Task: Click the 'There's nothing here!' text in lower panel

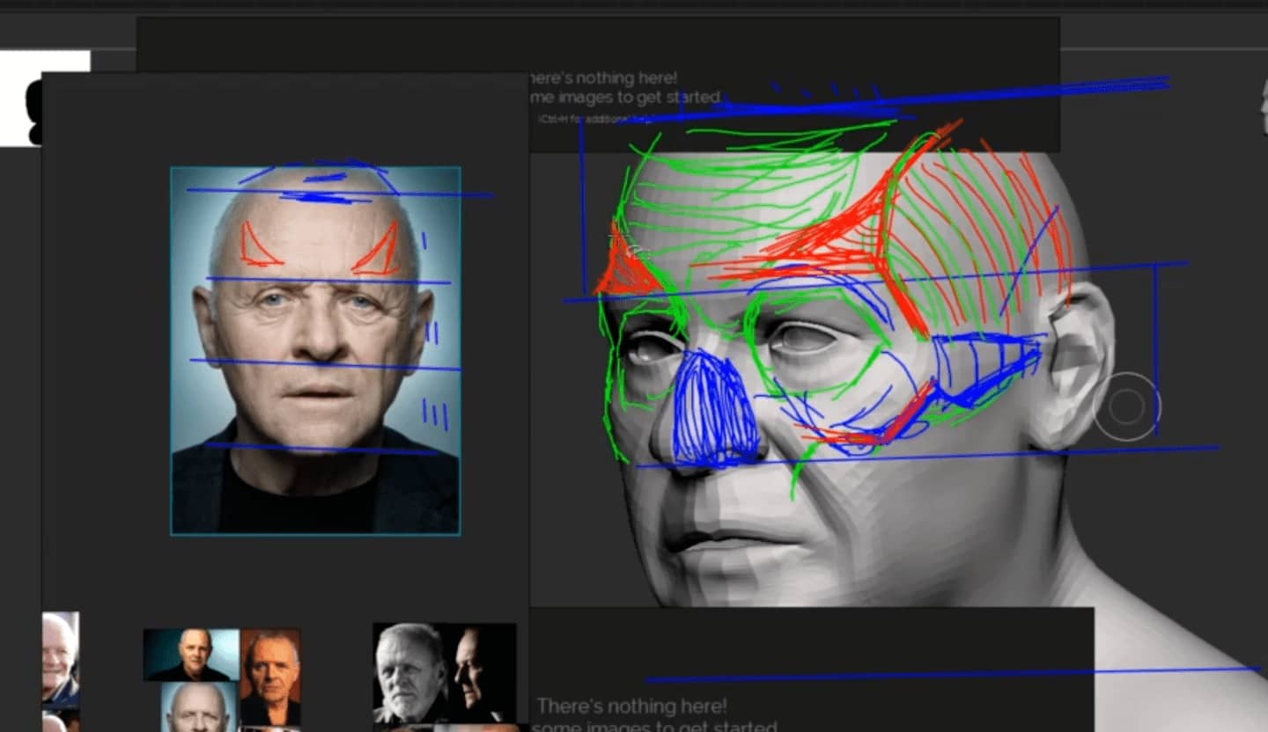Action: tap(632, 706)
